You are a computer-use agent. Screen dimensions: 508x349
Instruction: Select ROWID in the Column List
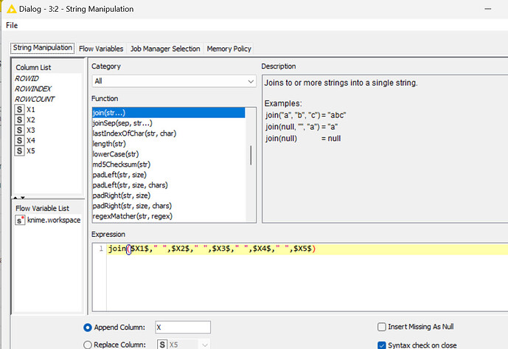click(x=27, y=78)
